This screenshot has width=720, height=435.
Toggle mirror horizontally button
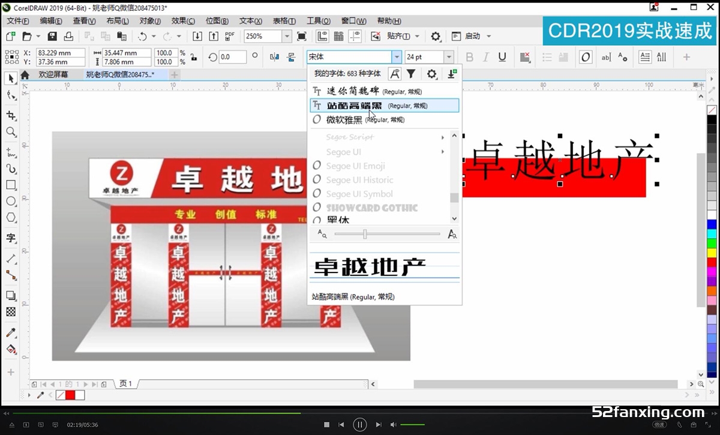pos(275,57)
